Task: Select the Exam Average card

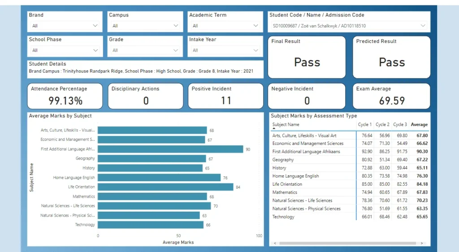Action: tap(391, 96)
